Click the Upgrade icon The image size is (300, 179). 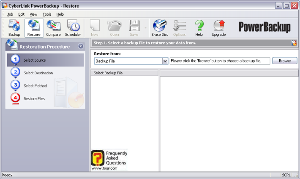[x=218, y=28]
